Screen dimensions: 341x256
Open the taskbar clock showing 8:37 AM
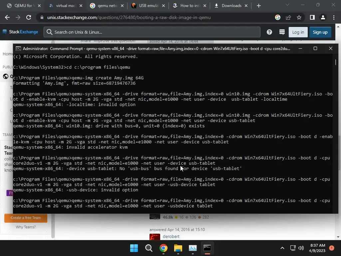coord(317,248)
